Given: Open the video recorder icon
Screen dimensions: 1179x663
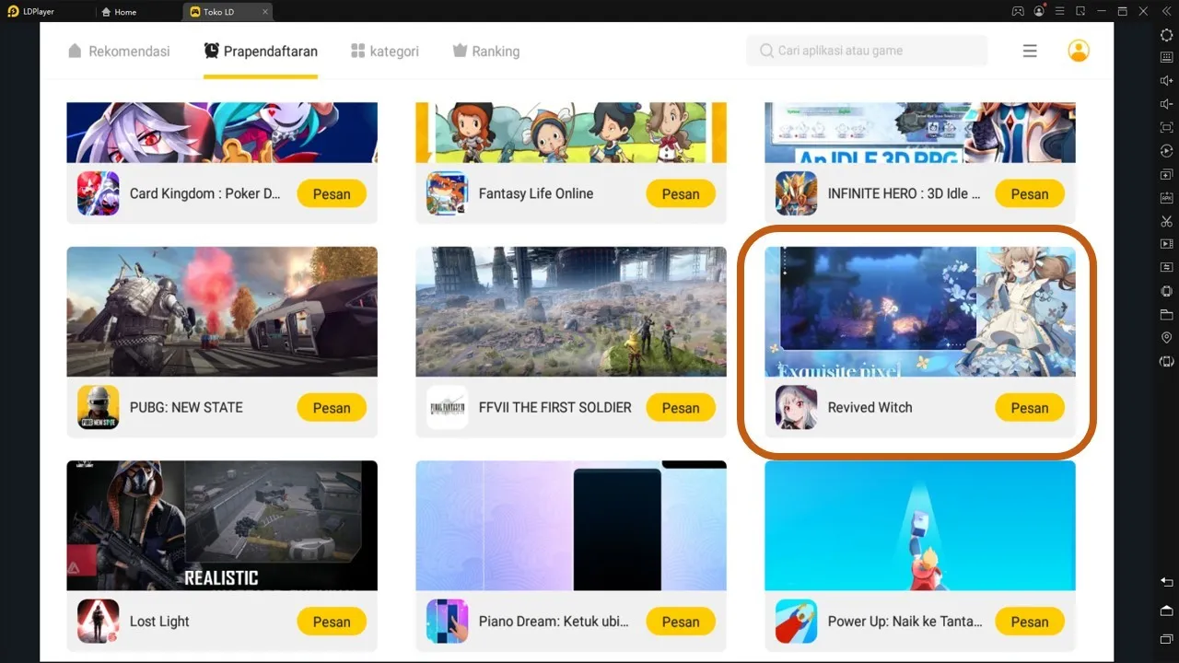Looking at the screenshot, I should [1166, 244].
